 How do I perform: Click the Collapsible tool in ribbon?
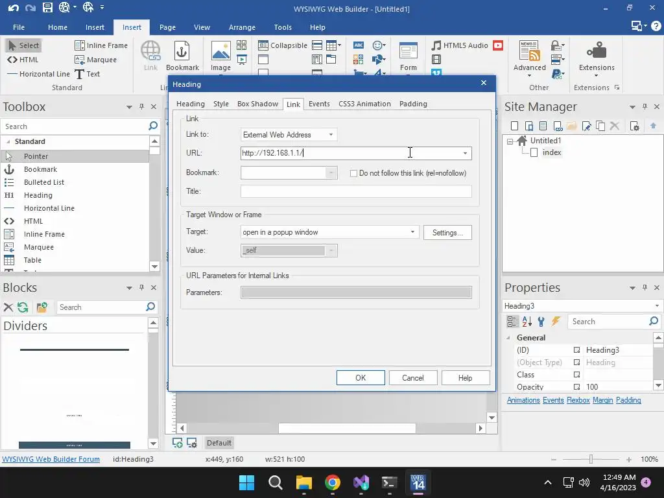(x=283, y=45)
